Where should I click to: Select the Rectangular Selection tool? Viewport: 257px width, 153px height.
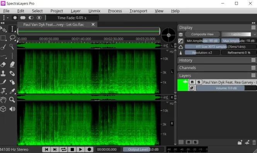click(x=3, y=38)
